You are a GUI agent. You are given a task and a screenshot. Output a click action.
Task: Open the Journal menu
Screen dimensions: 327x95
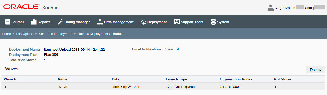pyautogui.click(x=14, y=22)
